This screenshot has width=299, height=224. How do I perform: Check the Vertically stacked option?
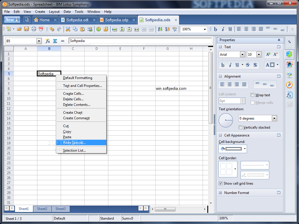tap(241, 127)
